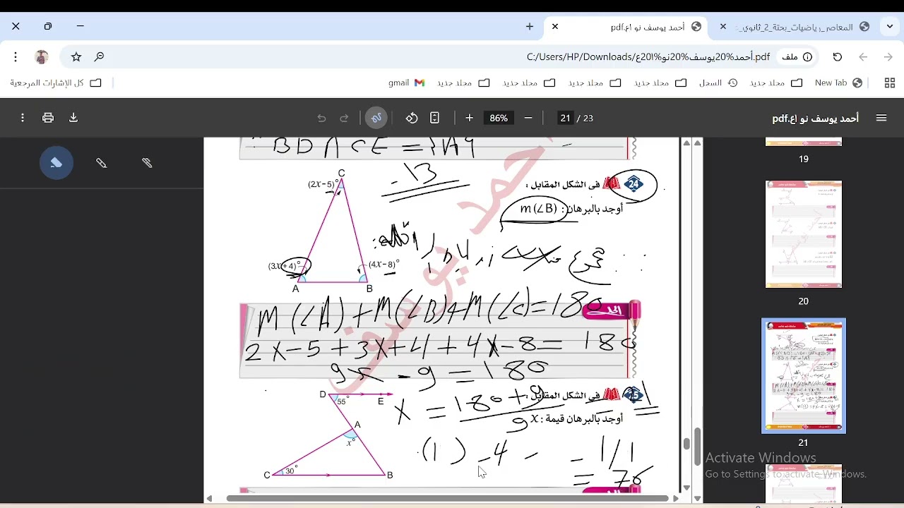
Task: Restore down the Chrome window
Action: pyautogui.click(x=48, y=26)
